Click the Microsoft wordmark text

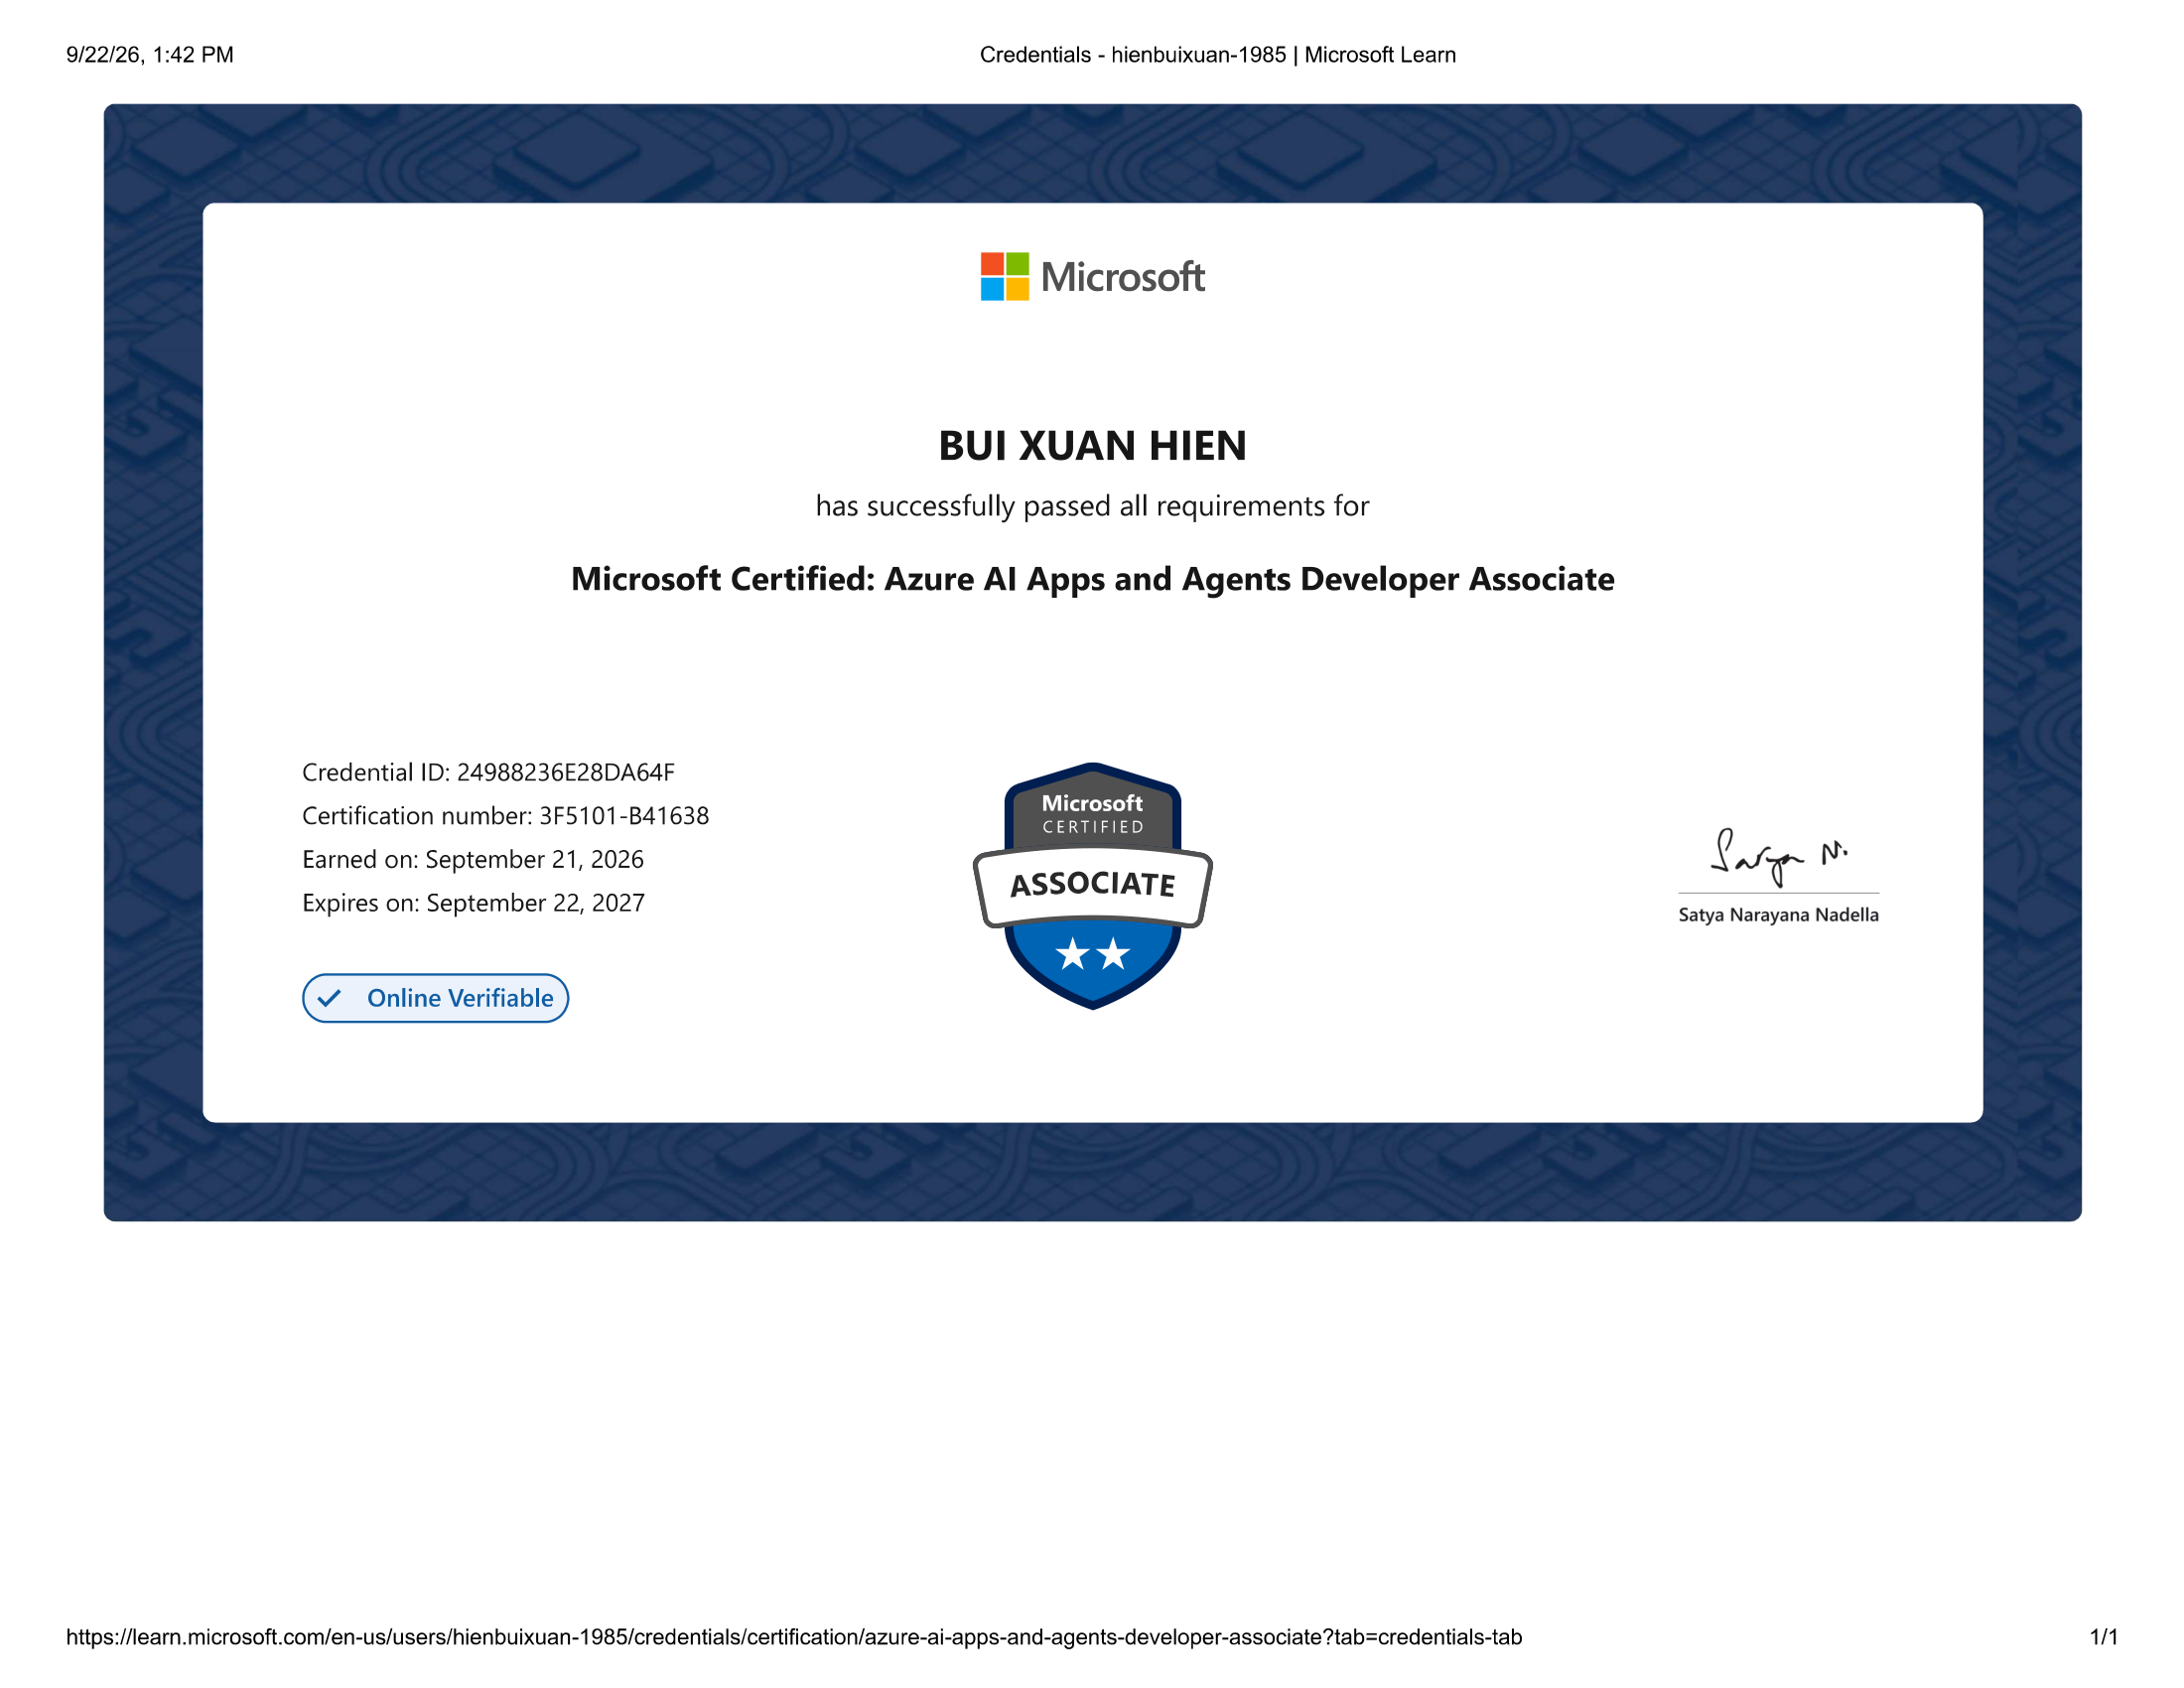pyautogui.click(x=1122, y=277)
